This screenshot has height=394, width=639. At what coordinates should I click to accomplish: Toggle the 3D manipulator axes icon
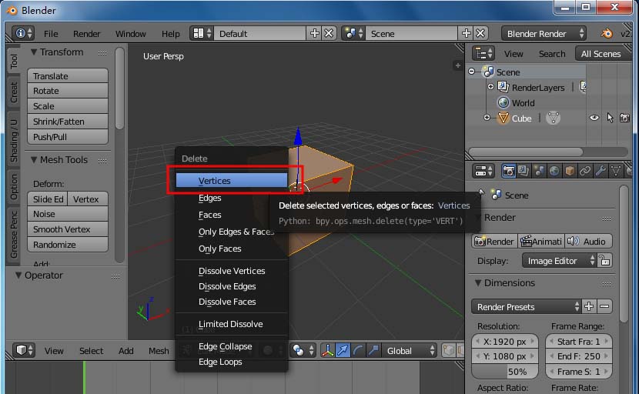click(x=327, y=350)
